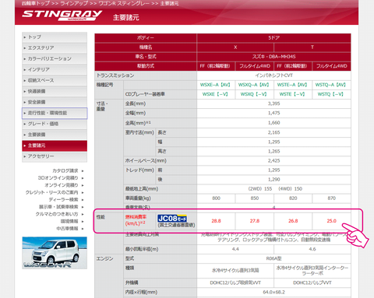
Task: Go to 走行性能・環境性能 page
Action: [55, 113]
